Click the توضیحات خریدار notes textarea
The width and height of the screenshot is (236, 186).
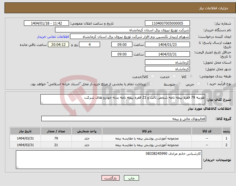pos(109,160)
